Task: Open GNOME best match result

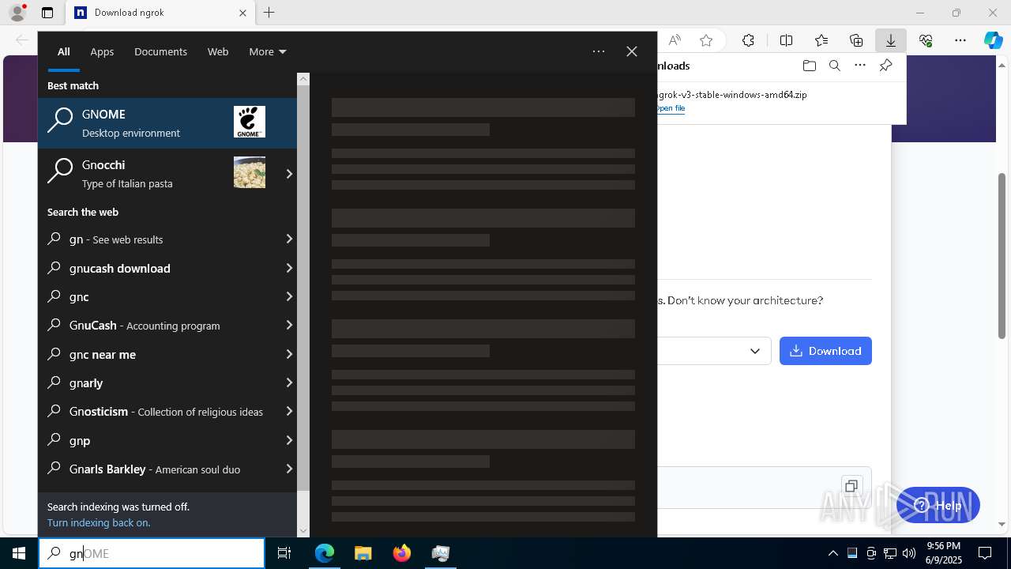Action: (167, 123)
